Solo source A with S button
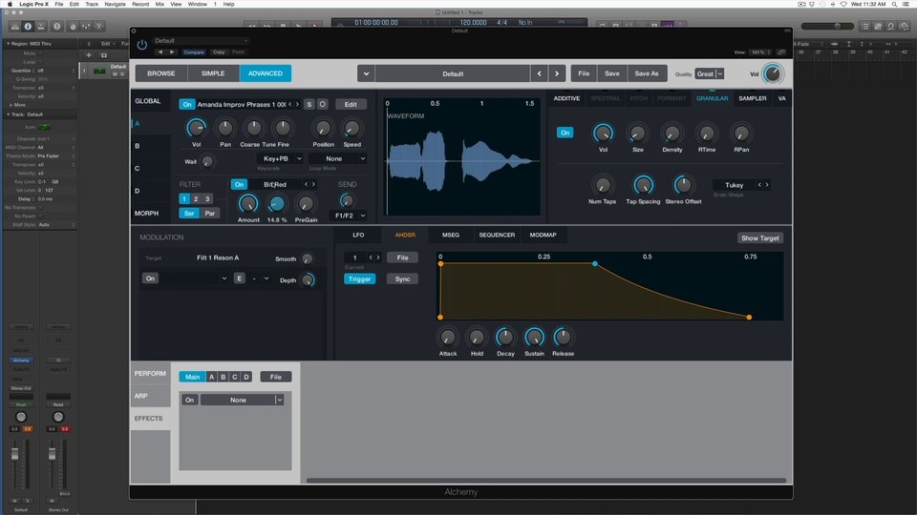The height and width of the screenshot is (515, 917). click(309, 105)
